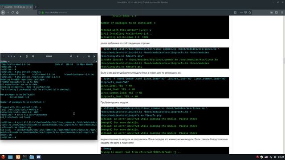The height and width of the screenshot is (160, 285).
Task: Open terminal tab list 1/1 dropdown
Action: [12, 56]
